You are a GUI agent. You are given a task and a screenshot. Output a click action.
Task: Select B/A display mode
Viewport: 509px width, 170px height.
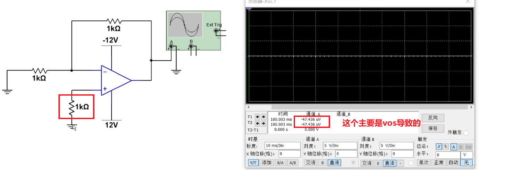click(x=280, y=162)
